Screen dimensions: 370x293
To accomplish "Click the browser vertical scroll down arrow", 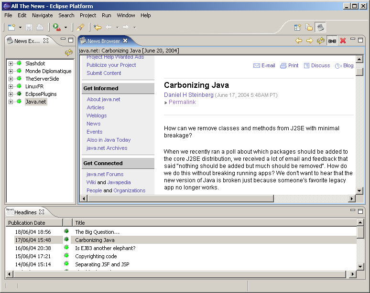I will click(359, 190).
